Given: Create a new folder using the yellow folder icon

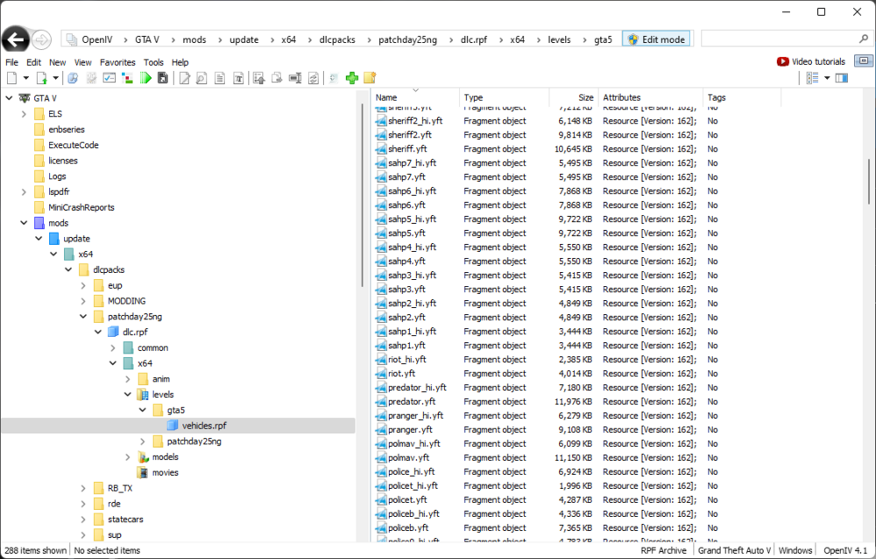Looking at the screenshot, I should (x=369, y=78).
